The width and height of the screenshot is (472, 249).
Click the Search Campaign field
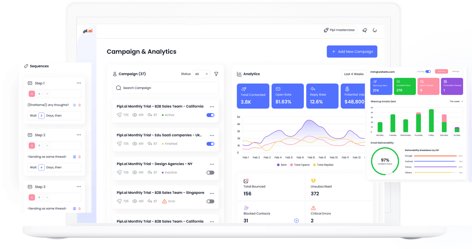coord(165,88)
